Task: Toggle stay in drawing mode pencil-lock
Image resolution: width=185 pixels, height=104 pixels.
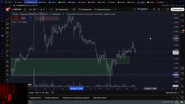Action: coord(7,66)
